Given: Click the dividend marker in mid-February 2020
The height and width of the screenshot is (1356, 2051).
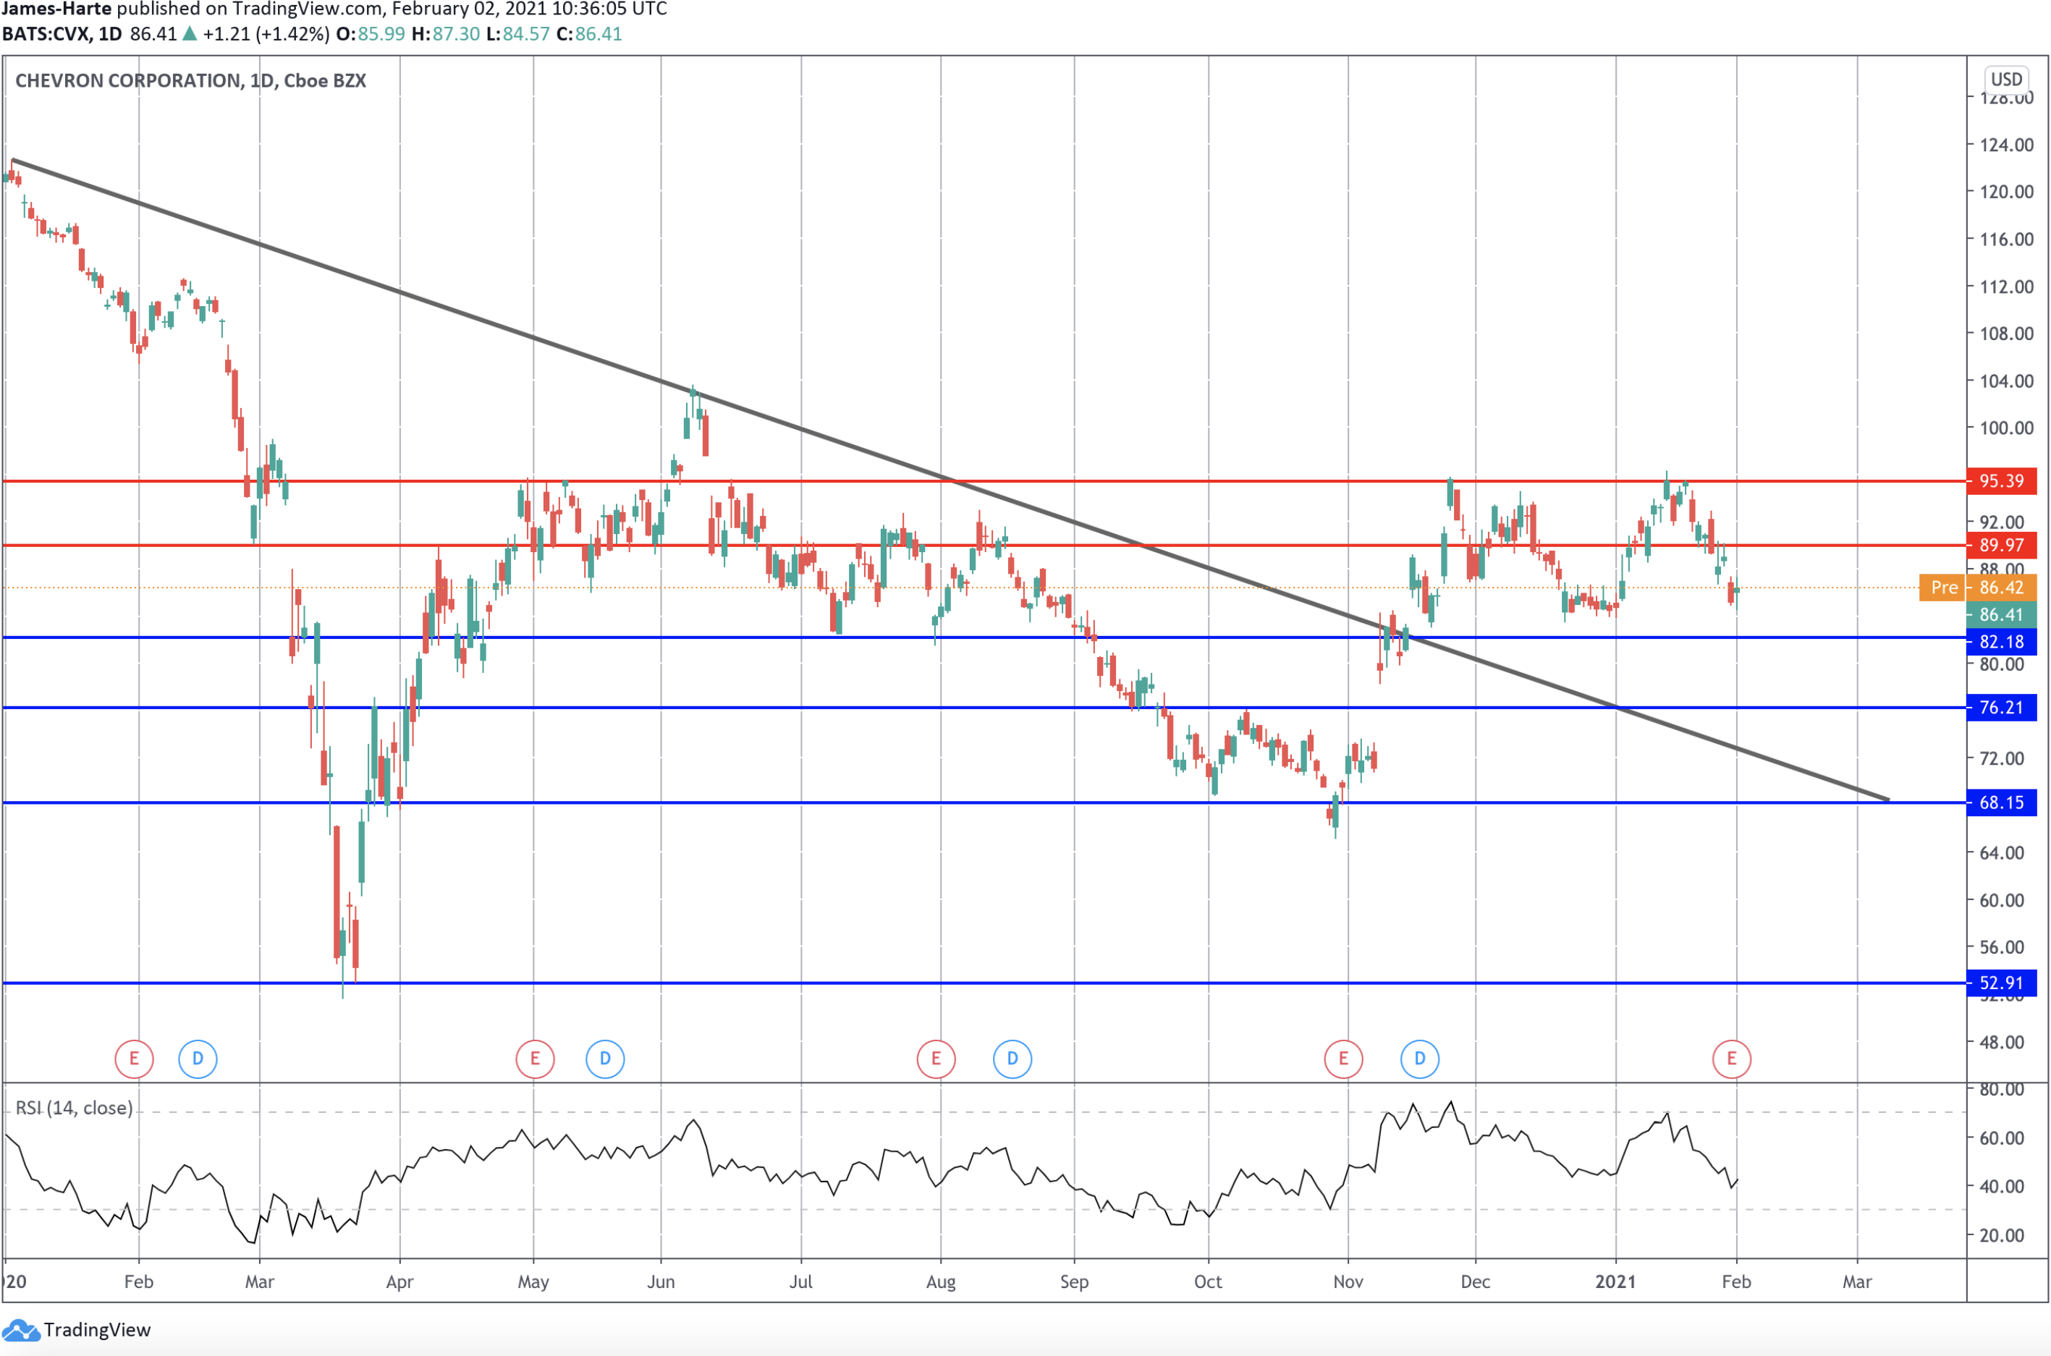Looking at the screenshot, I should click(198, 1059).
